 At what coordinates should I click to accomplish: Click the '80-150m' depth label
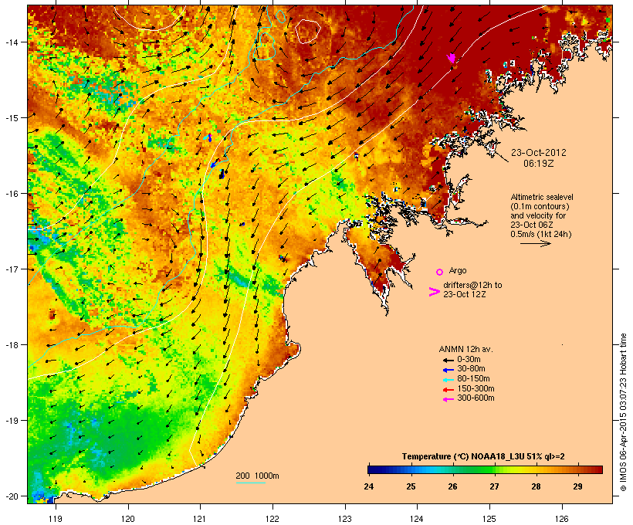[473, 379]
